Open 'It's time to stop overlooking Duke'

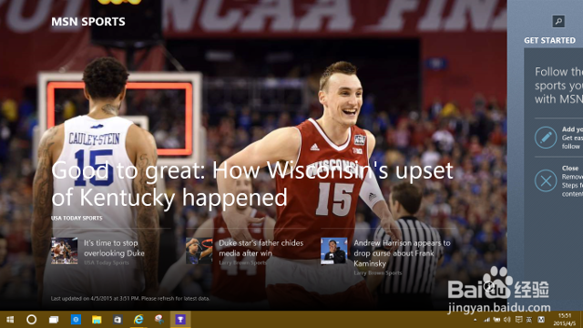click(114, 248)
